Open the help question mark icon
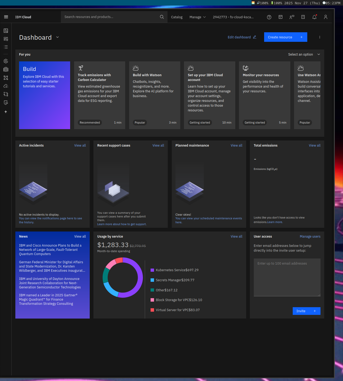Viewport: 343px width, 381px height. click(x=269, y=17)
